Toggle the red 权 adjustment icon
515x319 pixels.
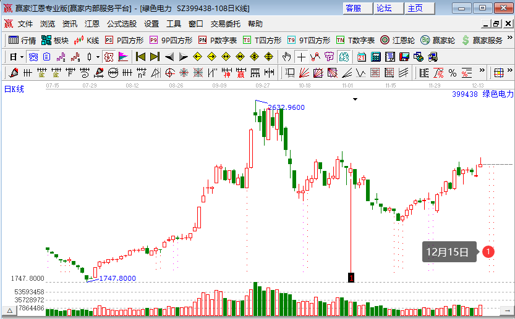pyautogui.click(x=109, y=57)
